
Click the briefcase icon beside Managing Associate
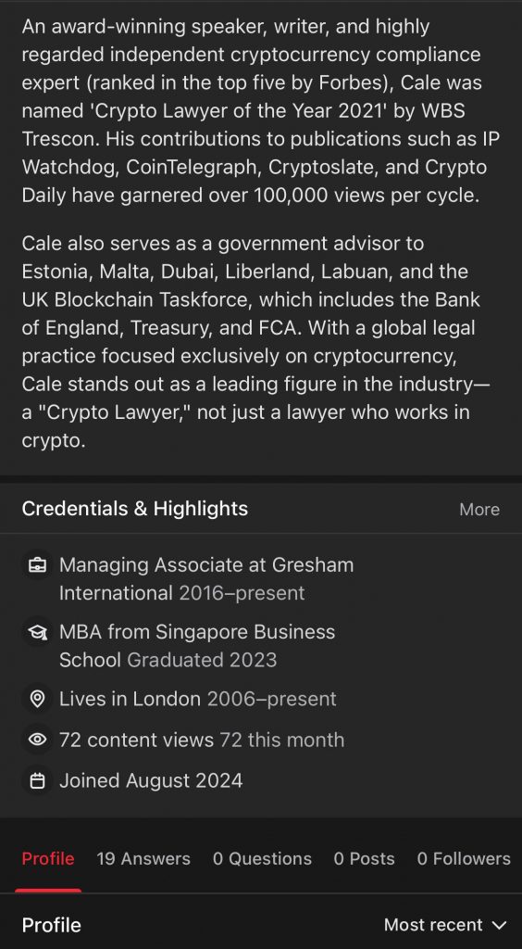pos(37,565)
